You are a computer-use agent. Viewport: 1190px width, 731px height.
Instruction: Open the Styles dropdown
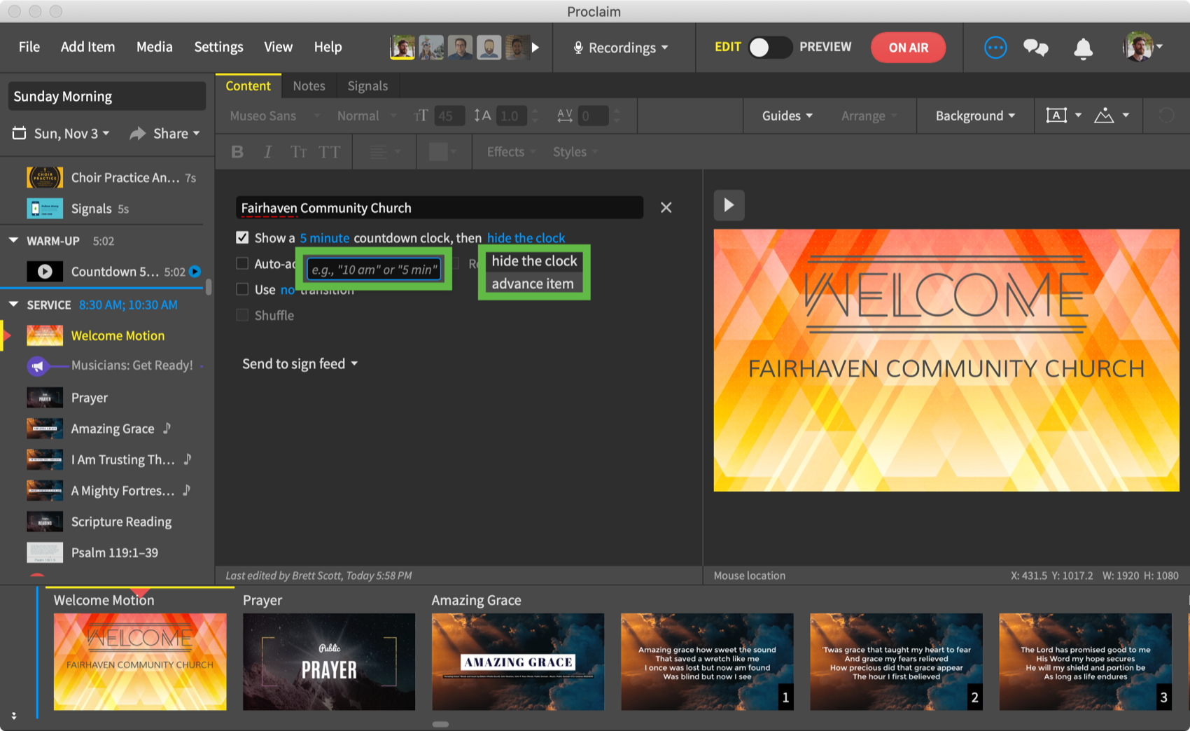click(x=575, y=152)
